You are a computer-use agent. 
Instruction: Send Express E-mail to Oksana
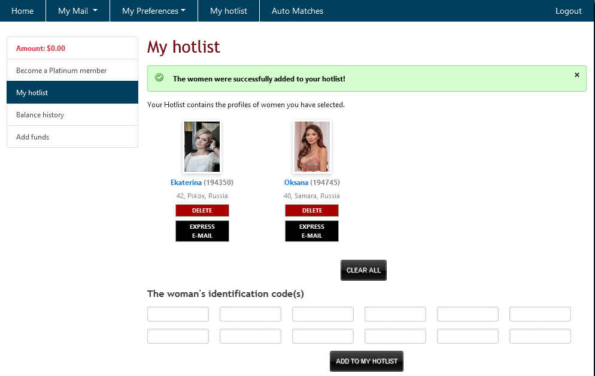click(312, 231)
